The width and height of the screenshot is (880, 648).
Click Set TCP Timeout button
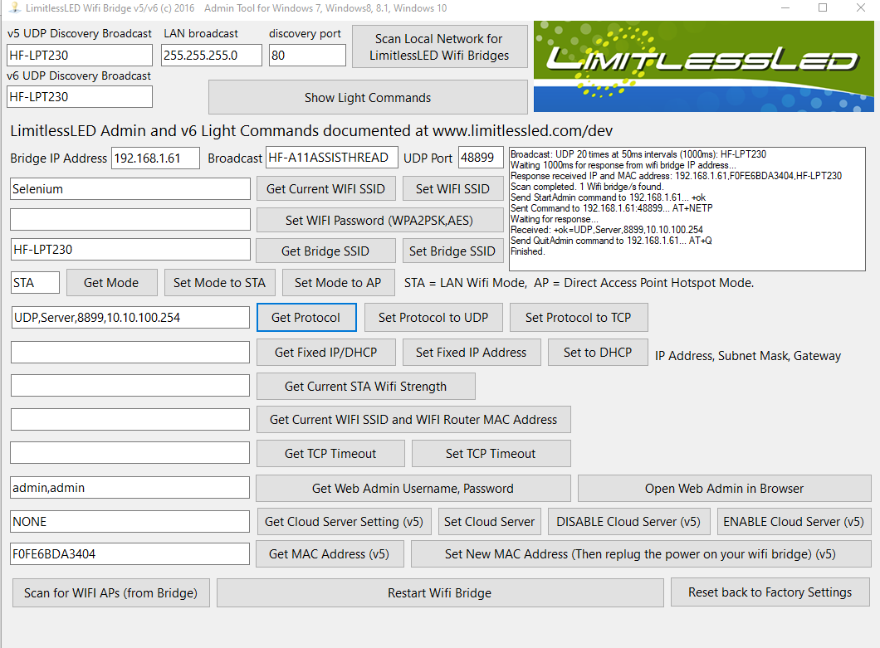(491, 453)
